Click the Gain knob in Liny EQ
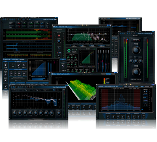Viewport: 157px width, 142px height. (59, 113)
